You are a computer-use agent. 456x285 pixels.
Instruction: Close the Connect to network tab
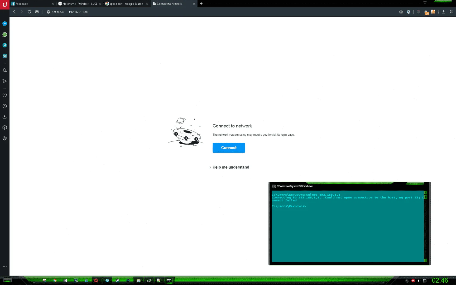(x=194, y=4)
